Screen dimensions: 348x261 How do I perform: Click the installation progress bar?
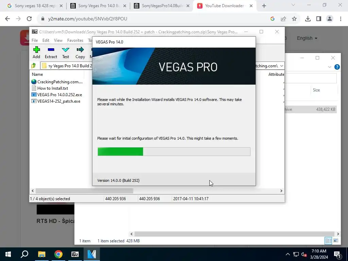(x=174, y=152)
